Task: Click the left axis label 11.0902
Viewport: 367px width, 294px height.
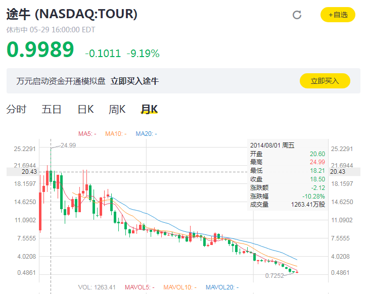Action: [25, 220]
